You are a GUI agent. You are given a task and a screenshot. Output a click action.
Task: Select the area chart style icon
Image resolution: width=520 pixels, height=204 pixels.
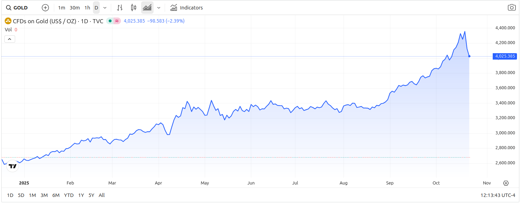147,8
